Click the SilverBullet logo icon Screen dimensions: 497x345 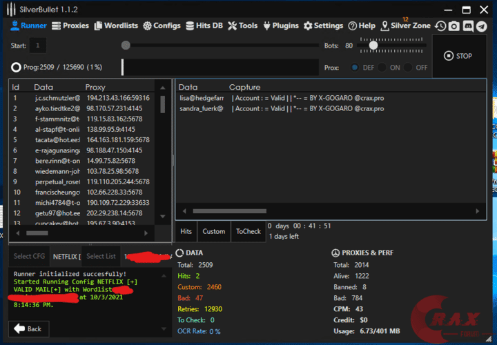[11, 10]
